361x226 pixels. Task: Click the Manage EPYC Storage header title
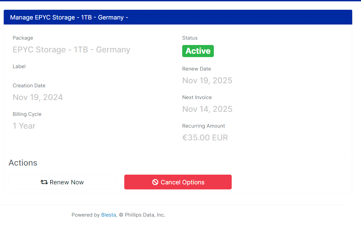coord(69,17)
